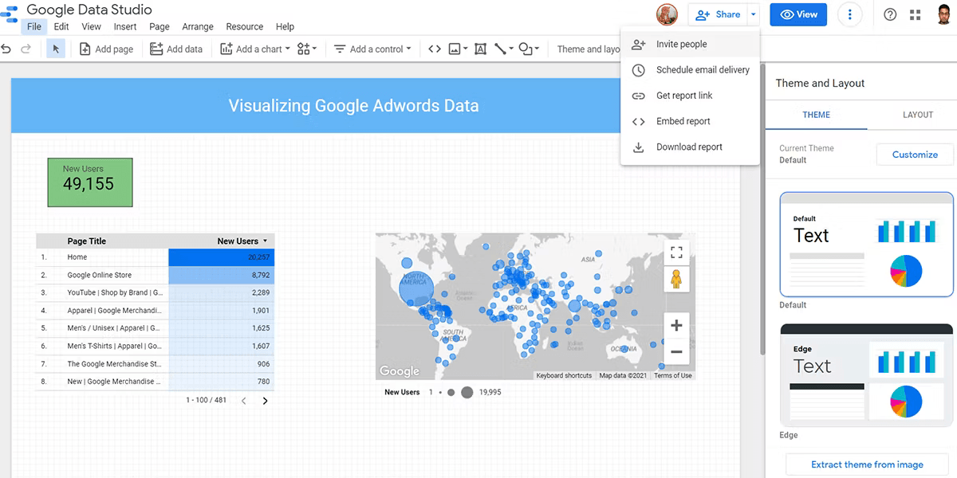The height and width of the screenshot is (478, 957).
Task: Select the Default theme thumbnail
Action: [x=867, y=244]
